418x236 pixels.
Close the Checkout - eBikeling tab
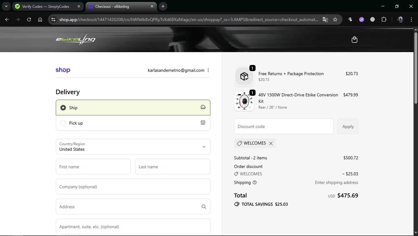pos(152,6)
